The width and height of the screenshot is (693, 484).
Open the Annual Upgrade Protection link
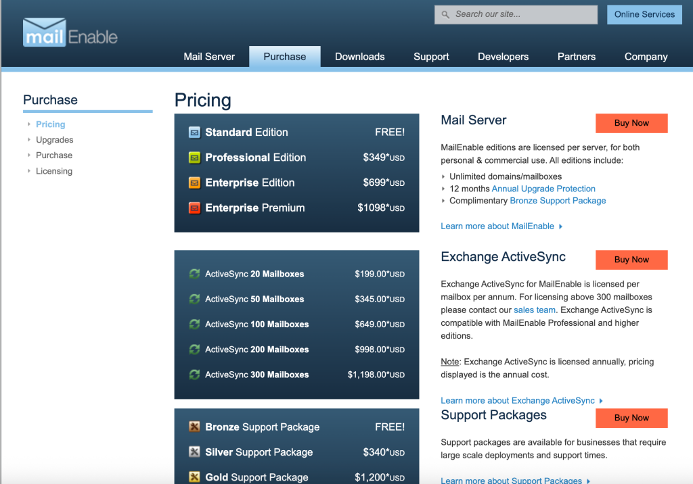(543, 189)
